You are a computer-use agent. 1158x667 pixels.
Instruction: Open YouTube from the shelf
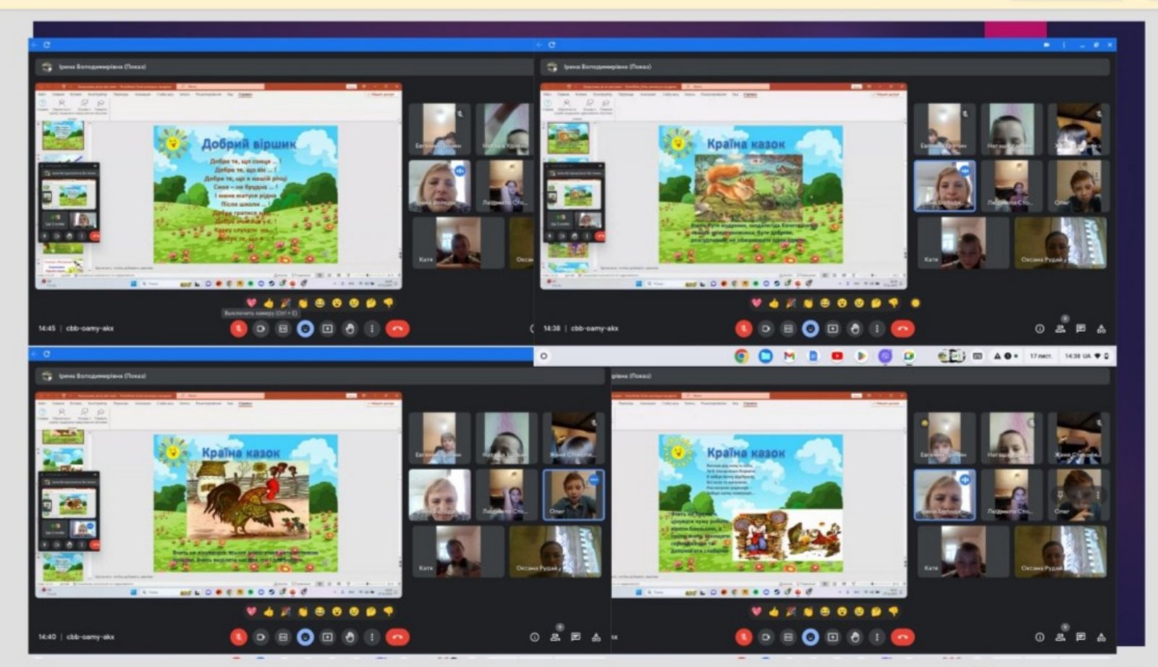point(837,356)
